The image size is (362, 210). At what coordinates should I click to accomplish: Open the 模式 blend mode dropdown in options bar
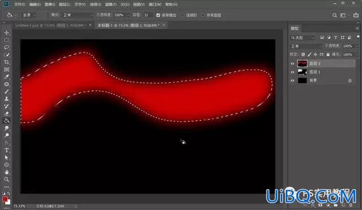pyautogui.click(x=77, y=15)
